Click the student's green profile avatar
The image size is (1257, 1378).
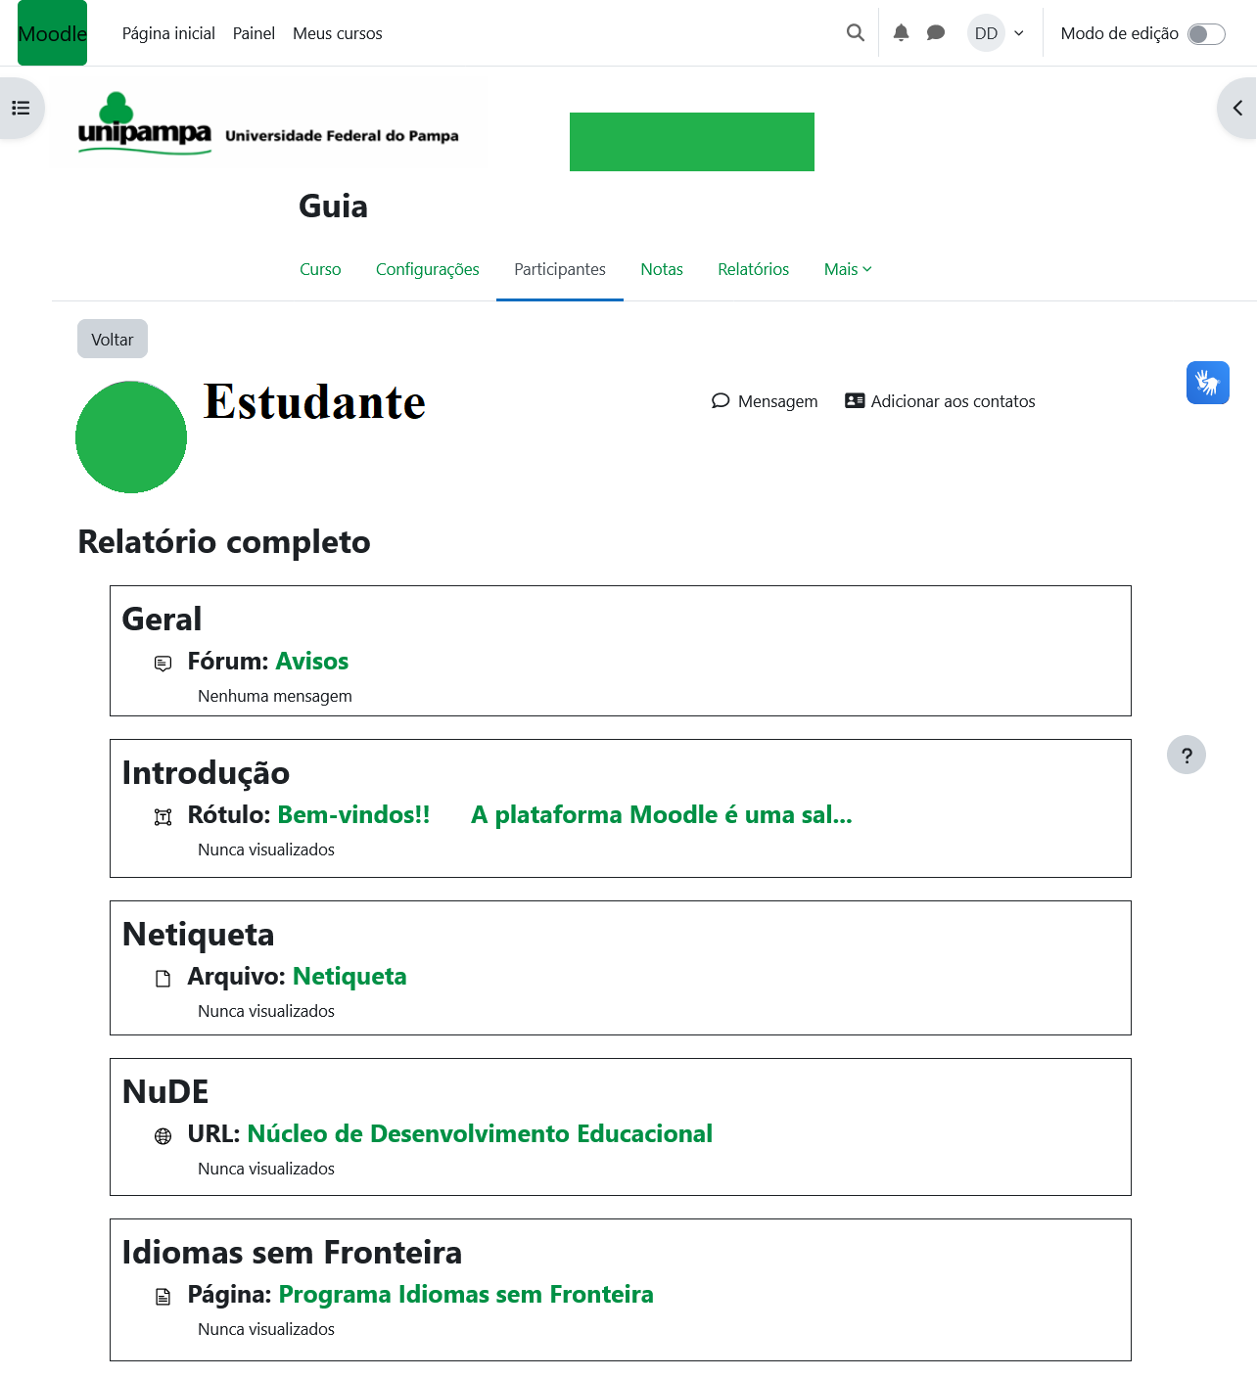pos(131,437)
